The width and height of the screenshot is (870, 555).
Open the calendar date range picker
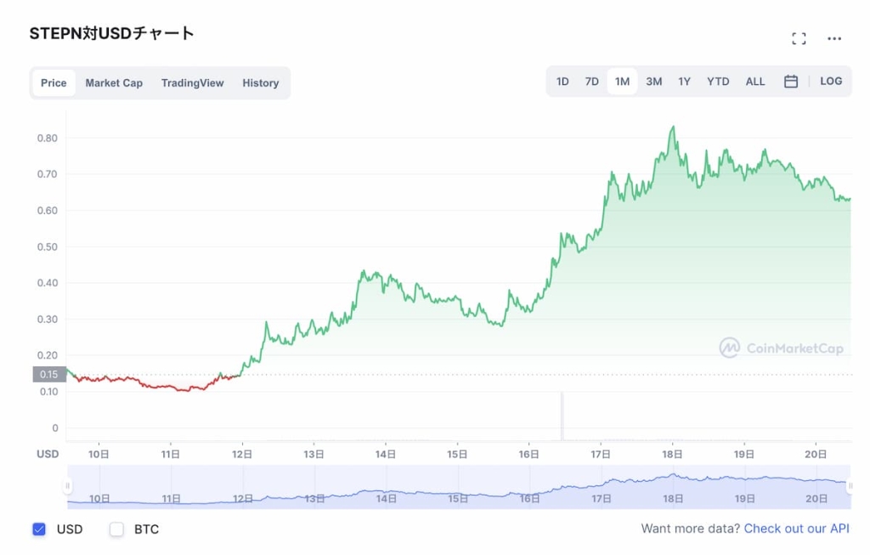(x=791, y=82)
